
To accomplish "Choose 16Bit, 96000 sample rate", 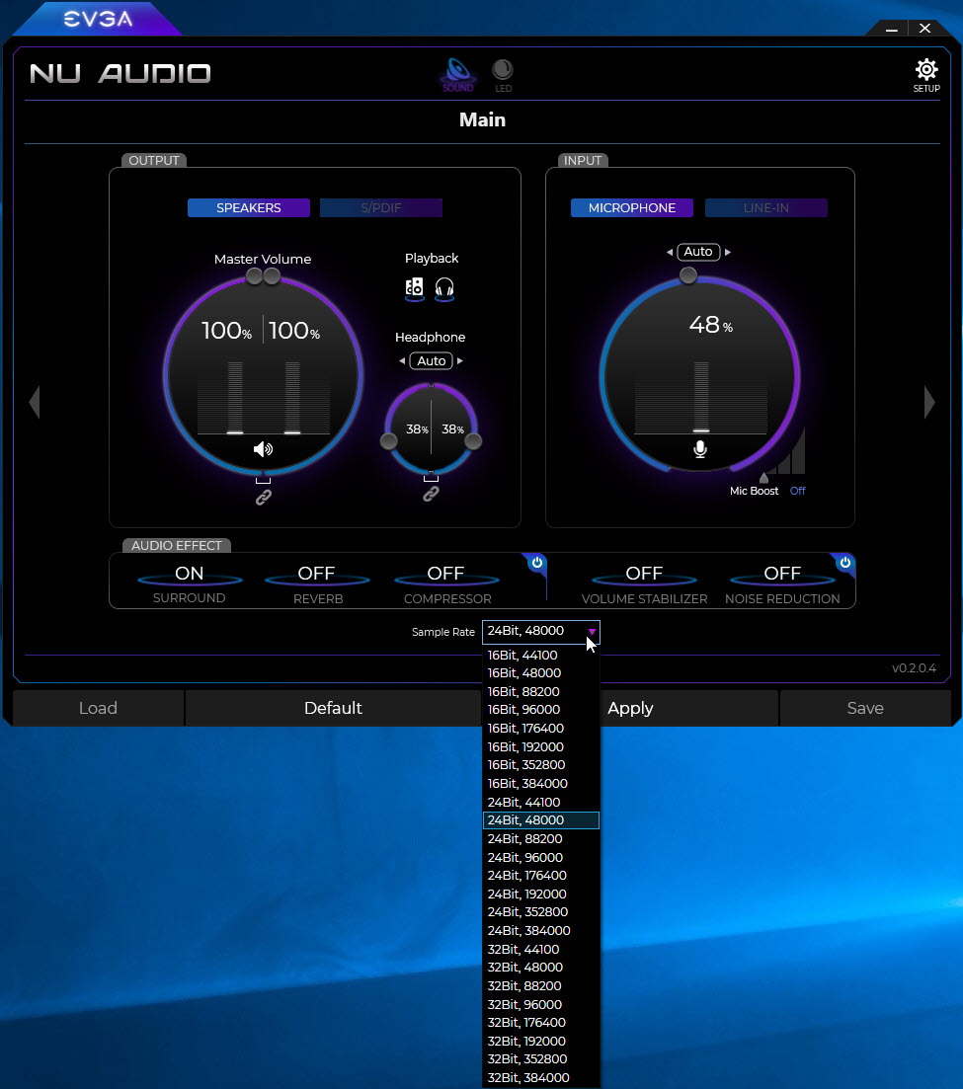I will (541, 710).
